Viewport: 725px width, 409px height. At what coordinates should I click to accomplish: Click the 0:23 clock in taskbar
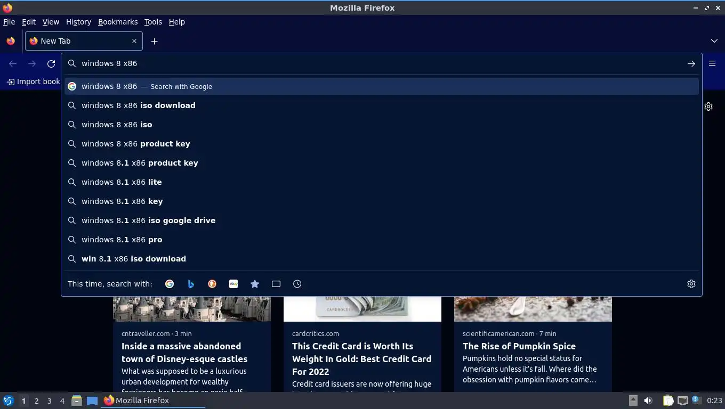pyautogui.click(x=714, y=400)
